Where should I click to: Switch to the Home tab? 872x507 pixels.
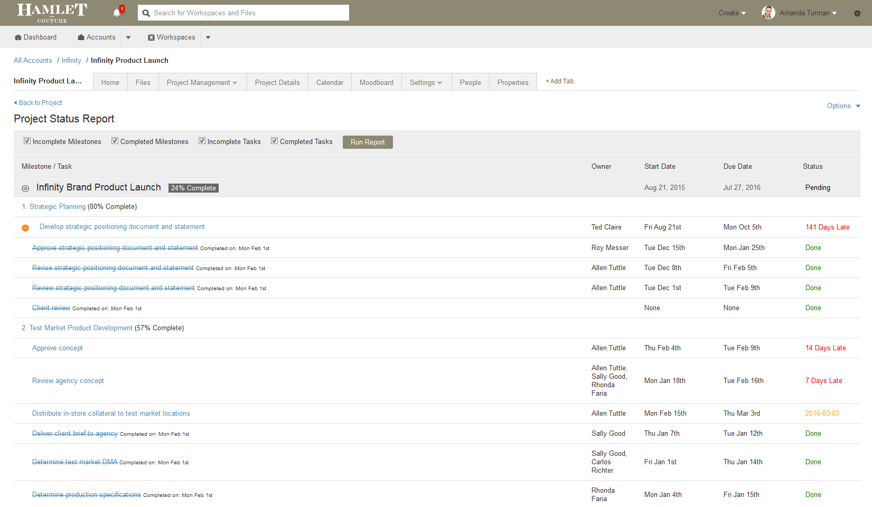click(110, 82)
